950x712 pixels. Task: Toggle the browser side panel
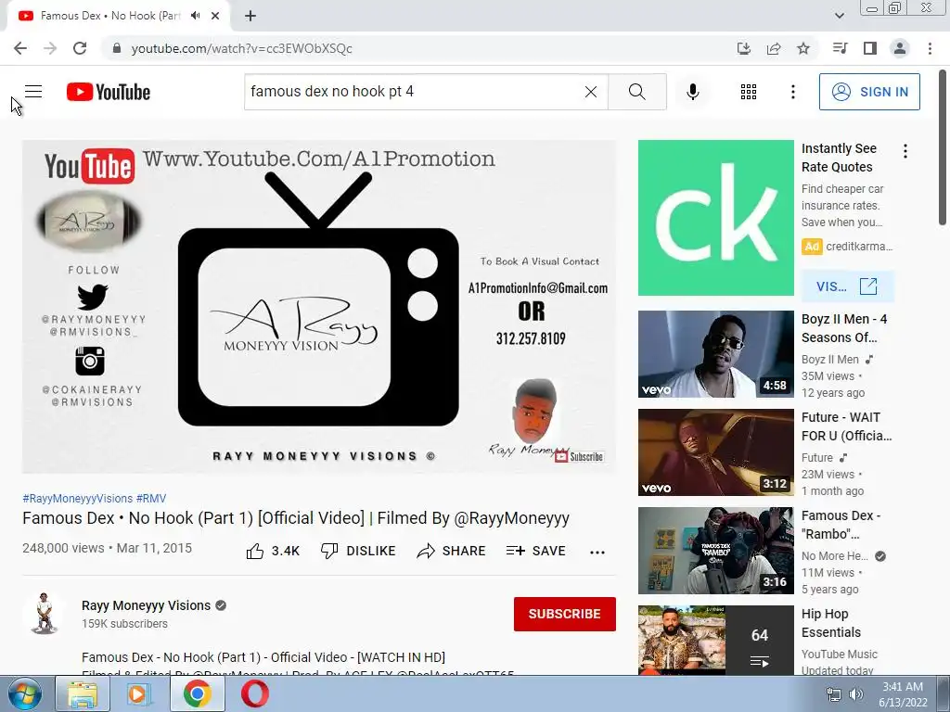click(x=870, y=48)
